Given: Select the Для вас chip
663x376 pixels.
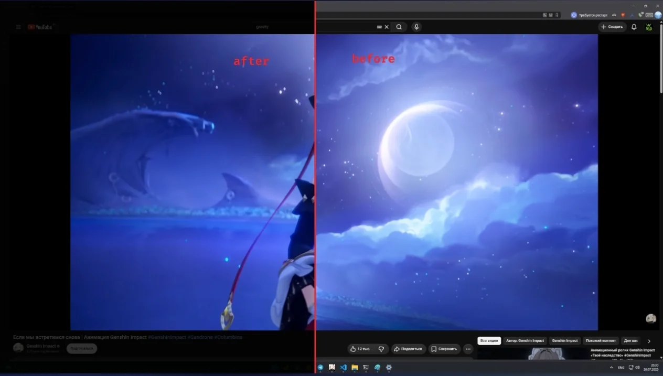Looking at the screenshot, I should (x=631, y=341).
